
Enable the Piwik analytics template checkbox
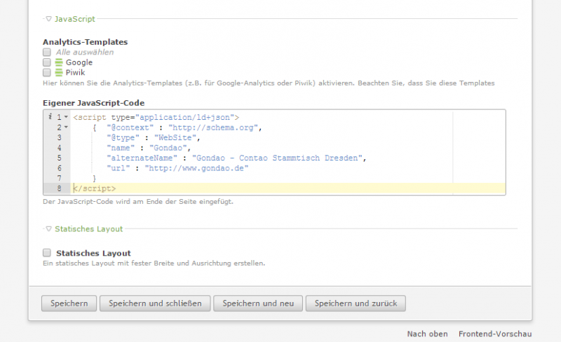pyautogui.click(x=47, y=73)
